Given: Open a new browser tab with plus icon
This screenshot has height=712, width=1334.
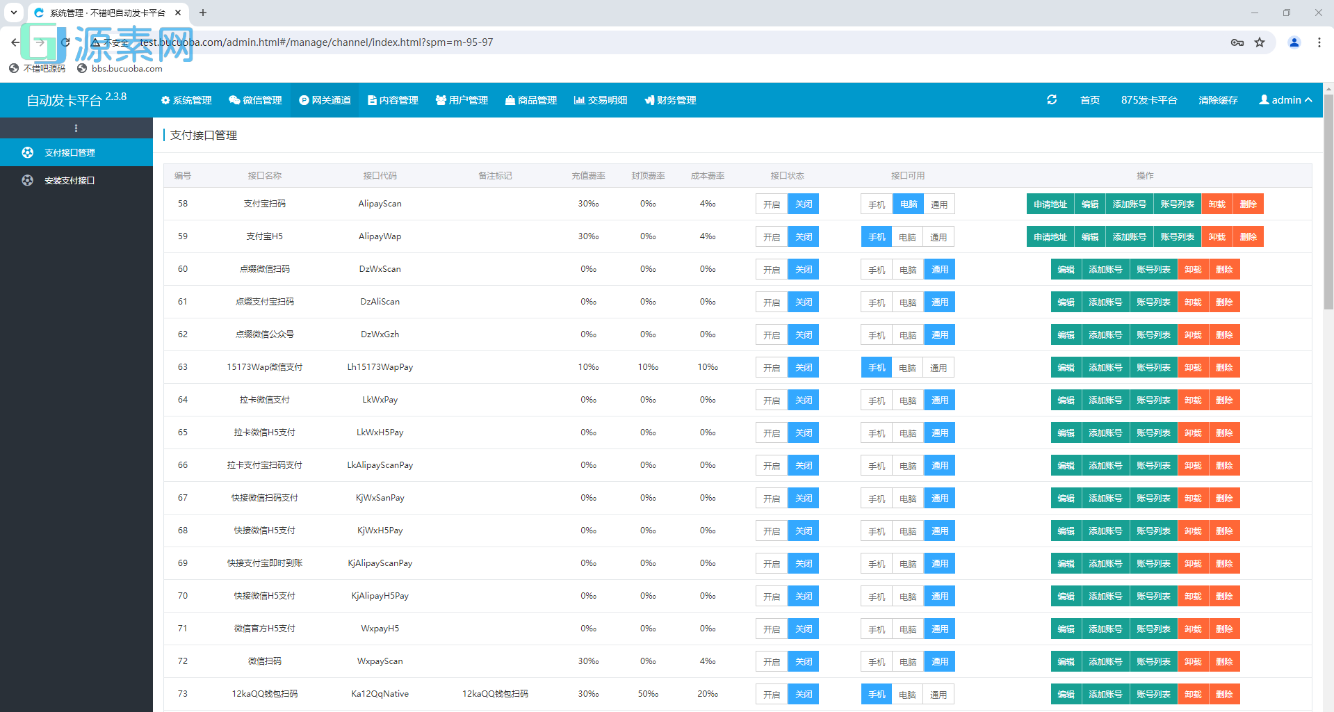Looking at the screenshot, I should point(203,13).
